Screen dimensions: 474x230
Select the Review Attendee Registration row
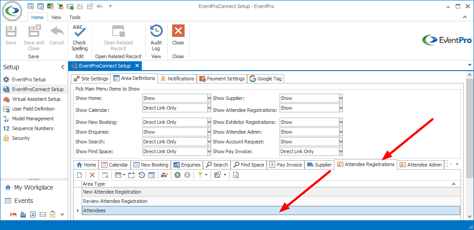(x=271, y=201)
